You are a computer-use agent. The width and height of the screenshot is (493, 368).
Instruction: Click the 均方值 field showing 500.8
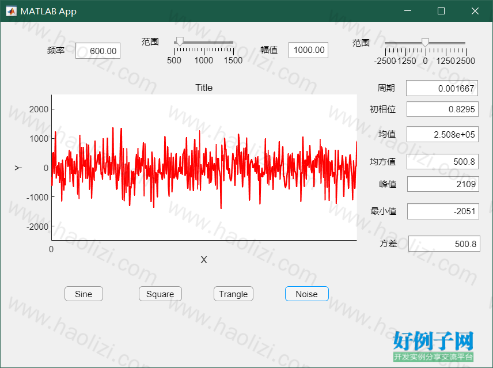coord(442,161)
